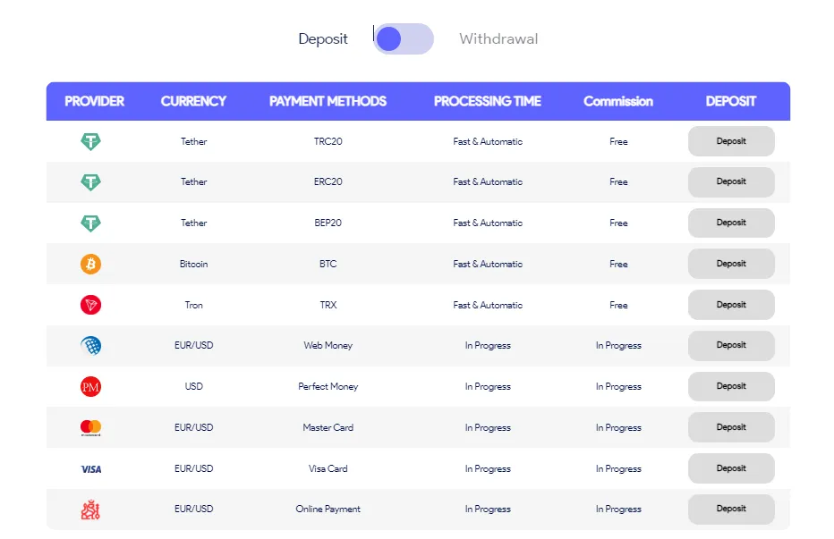Image resolution: width=834 pixels, height=539 pixels.
Task: Select the Withdrawal label
Action: click(x=498, y=39)
